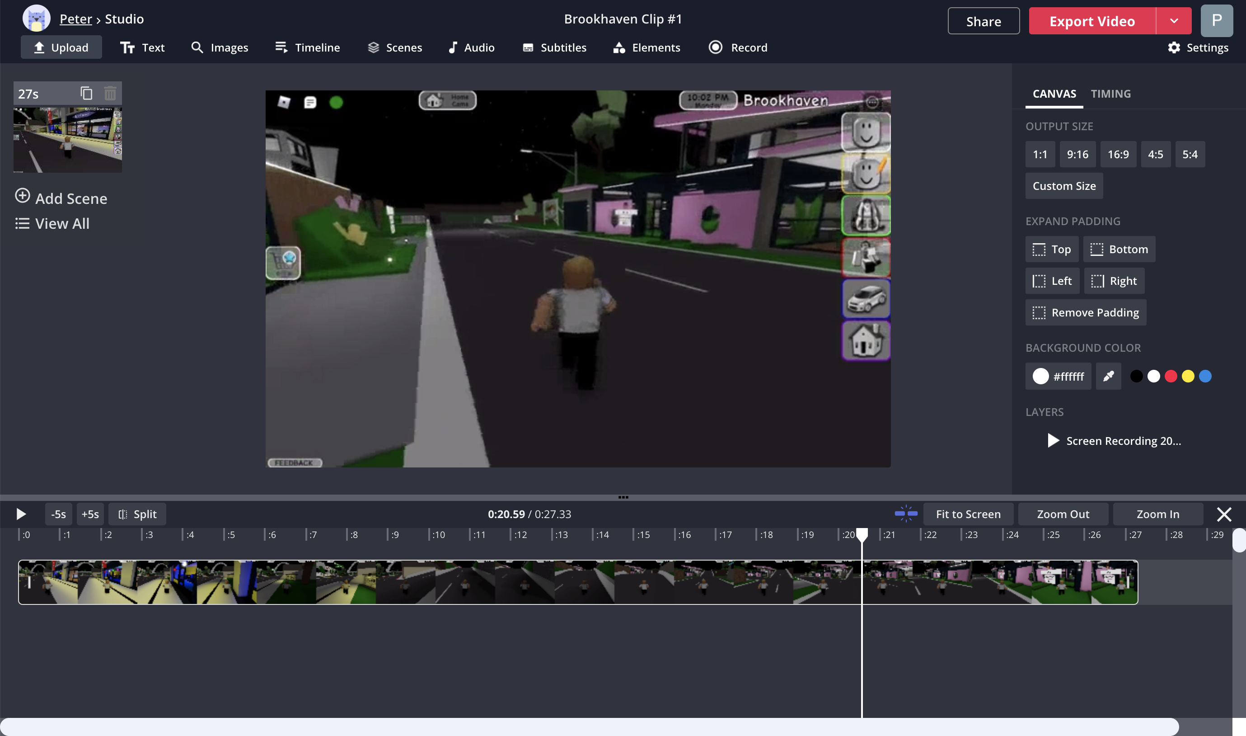Duplicate the 27s scene
This screenshot has width=1246, height=736.
click(87, 93)
